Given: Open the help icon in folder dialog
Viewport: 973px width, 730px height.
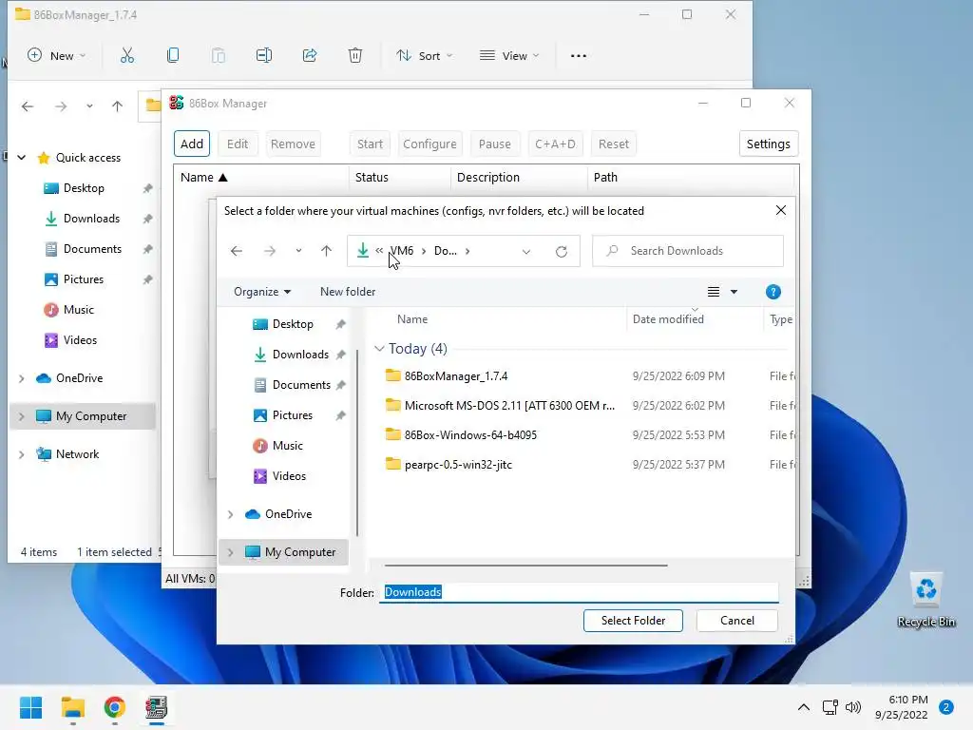Looking at the screenshot, I should pos(773,292).
